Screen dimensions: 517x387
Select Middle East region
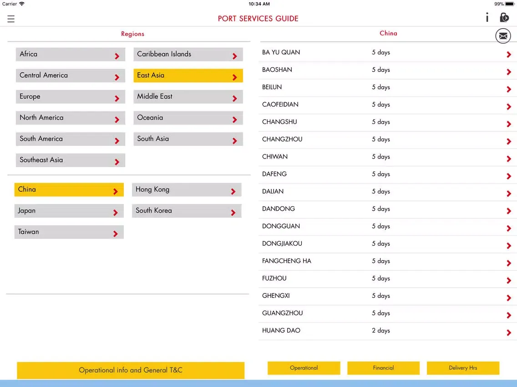click(188, 97)
